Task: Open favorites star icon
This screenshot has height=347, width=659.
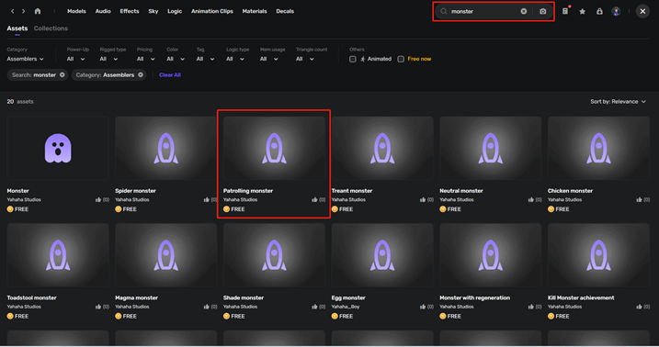Action: click(583, 11)
